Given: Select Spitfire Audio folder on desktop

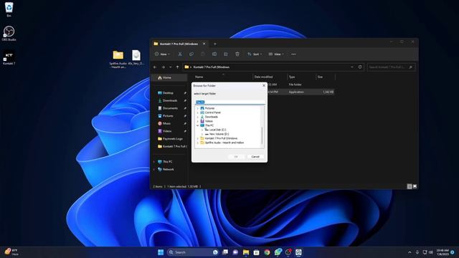Looking at the screenshot, I should [118, 59].
